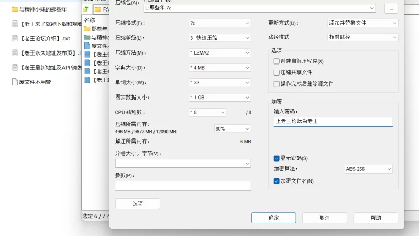Select 废文件不用管 file name in Explorer
The width and height of the screenshot is (419, 236).
35,82
